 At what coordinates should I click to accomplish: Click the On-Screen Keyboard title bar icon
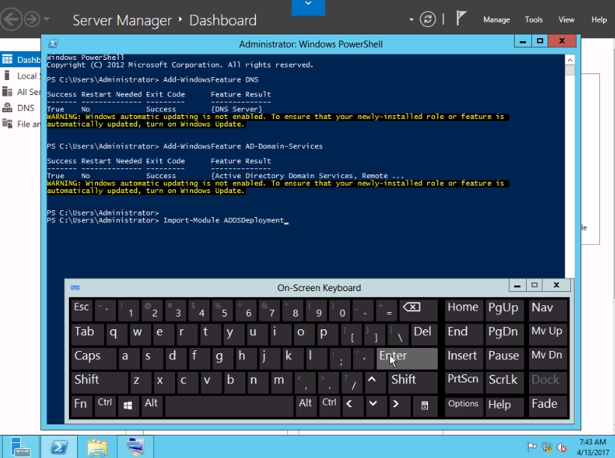(x=75, y=287)
